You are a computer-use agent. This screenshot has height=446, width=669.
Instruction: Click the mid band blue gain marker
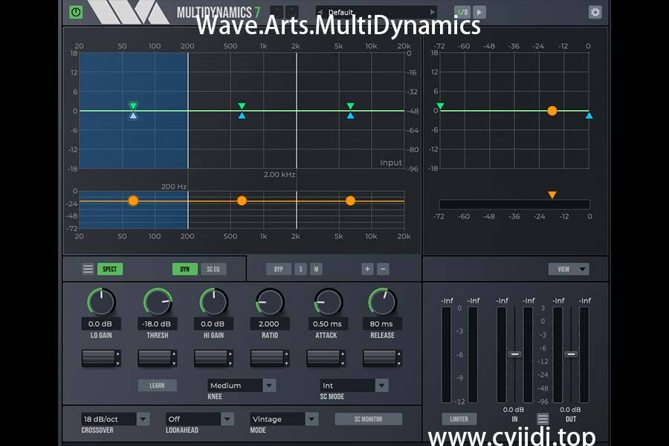242,115
